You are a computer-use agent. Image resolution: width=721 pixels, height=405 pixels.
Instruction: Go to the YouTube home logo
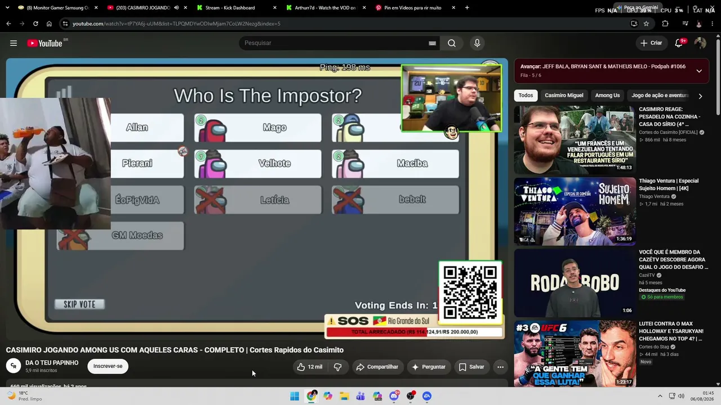[44, 43]
